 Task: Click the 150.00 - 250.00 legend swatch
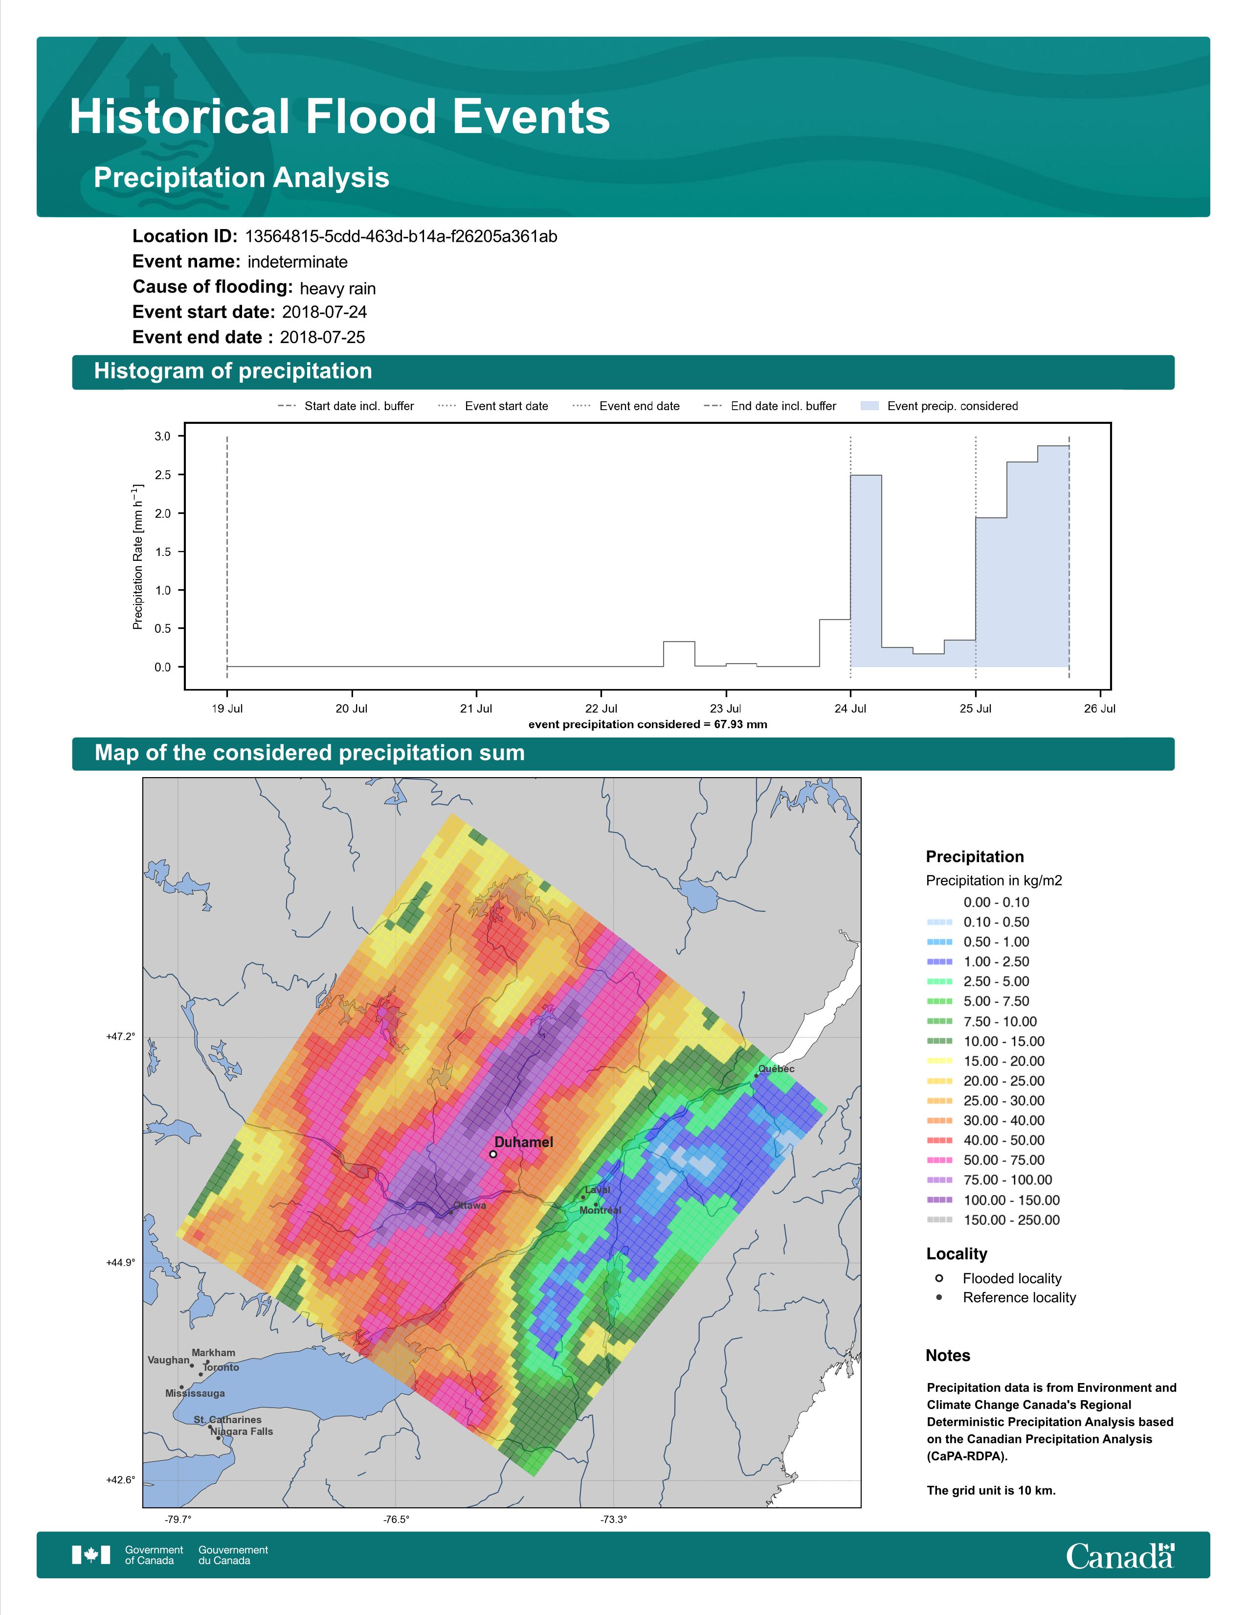click(939, 1221)
